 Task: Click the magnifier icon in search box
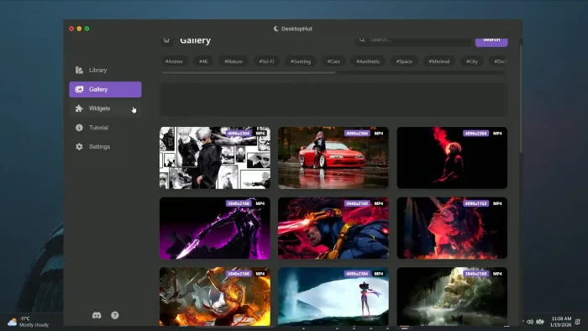pyautogui.click(x=362, y=39)
